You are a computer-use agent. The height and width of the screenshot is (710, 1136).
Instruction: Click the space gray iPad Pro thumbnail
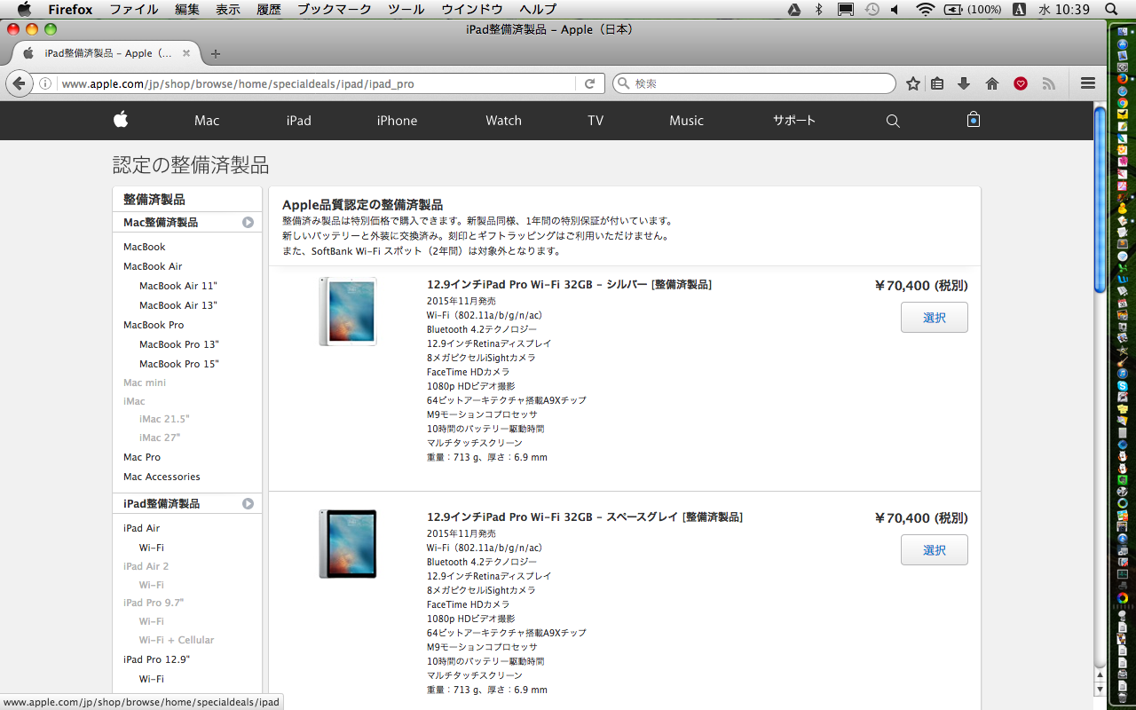[x=348, y=544]
